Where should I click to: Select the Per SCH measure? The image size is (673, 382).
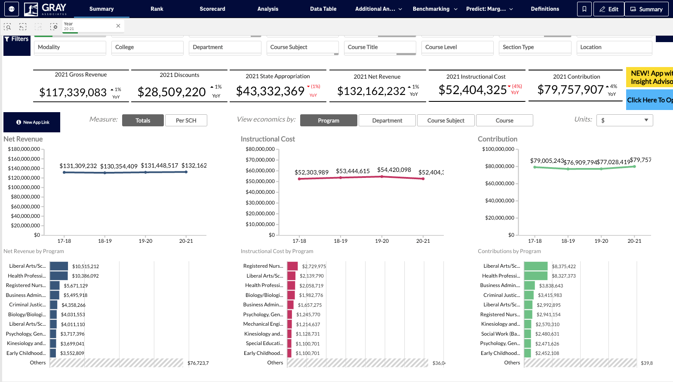pos(186,120)
